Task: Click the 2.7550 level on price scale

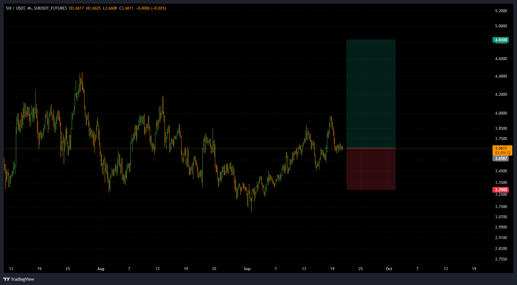Action: [501, 259]
